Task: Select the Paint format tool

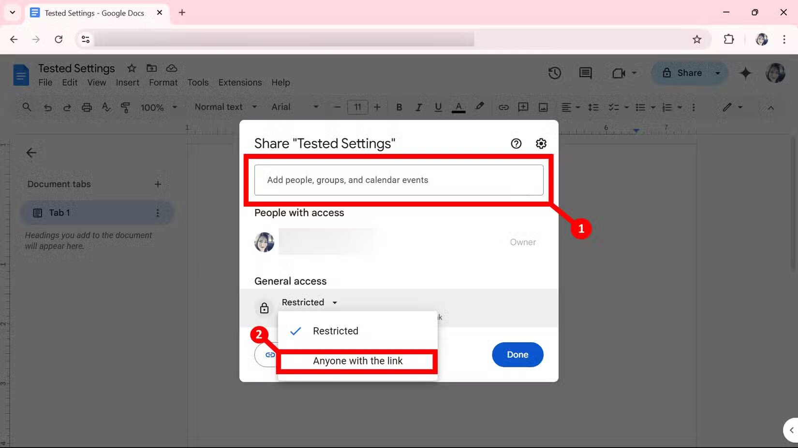Action: (125, 107)
